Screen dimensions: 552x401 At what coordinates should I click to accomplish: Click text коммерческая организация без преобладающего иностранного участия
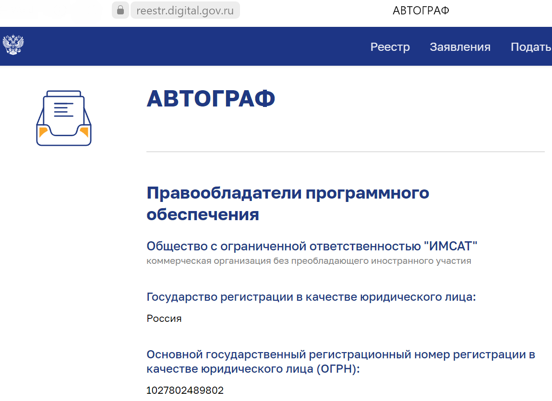(309, 261)
